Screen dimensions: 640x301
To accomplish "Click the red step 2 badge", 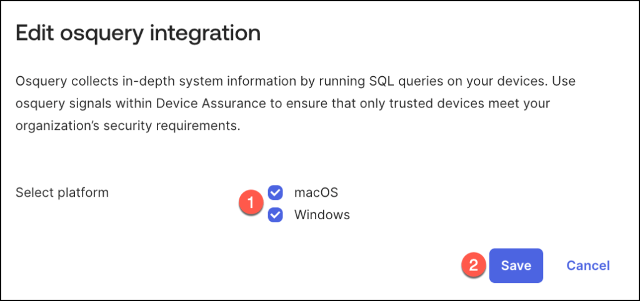I will pyautogui.click(x=474, y=266).
